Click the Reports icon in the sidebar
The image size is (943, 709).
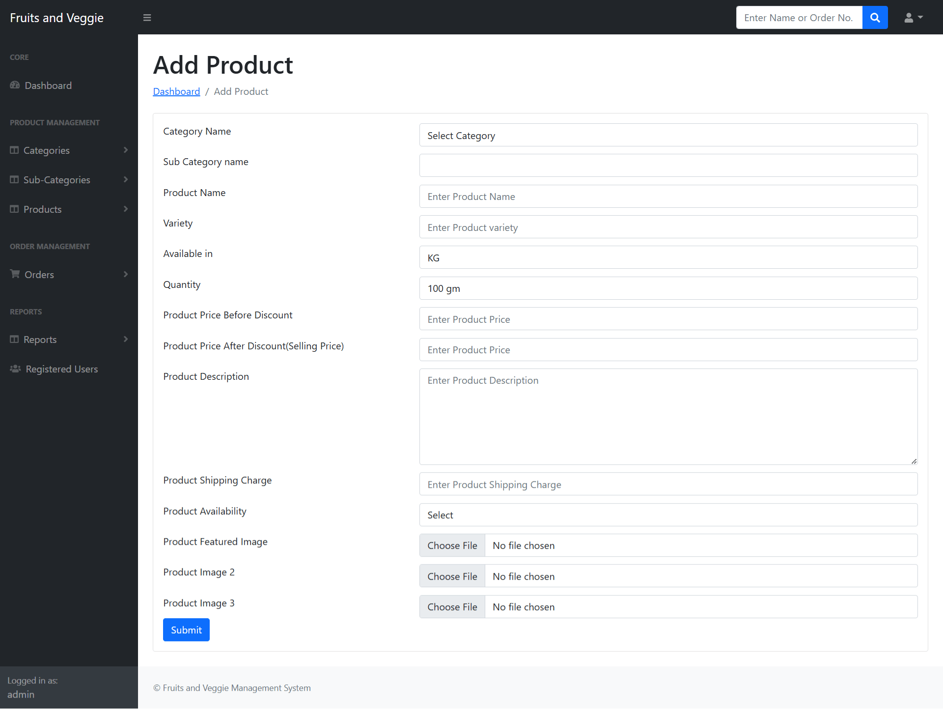point(15,339)
